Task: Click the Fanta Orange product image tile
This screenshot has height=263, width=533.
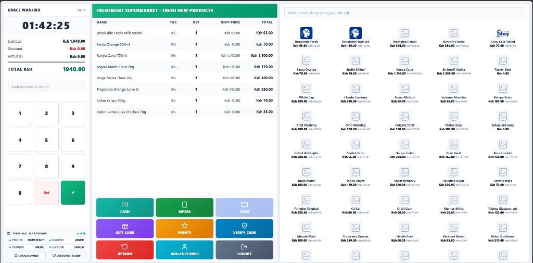Action: pyautogui.click(x=306, y=61)
